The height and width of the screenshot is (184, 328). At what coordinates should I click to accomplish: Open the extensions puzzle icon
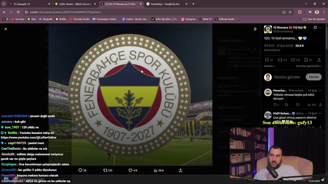(x=300, y=12)
